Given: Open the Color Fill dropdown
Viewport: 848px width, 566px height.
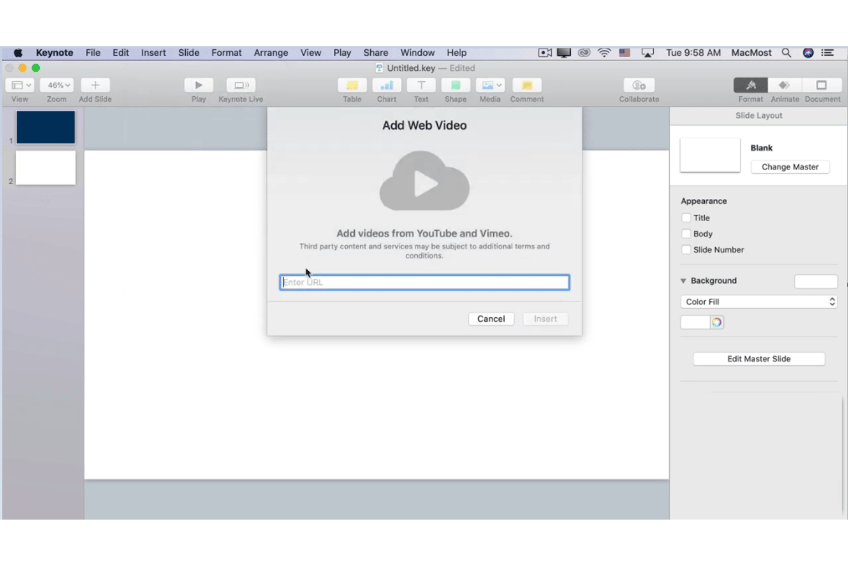Looking at the screenshot, I should coord(759,302).
